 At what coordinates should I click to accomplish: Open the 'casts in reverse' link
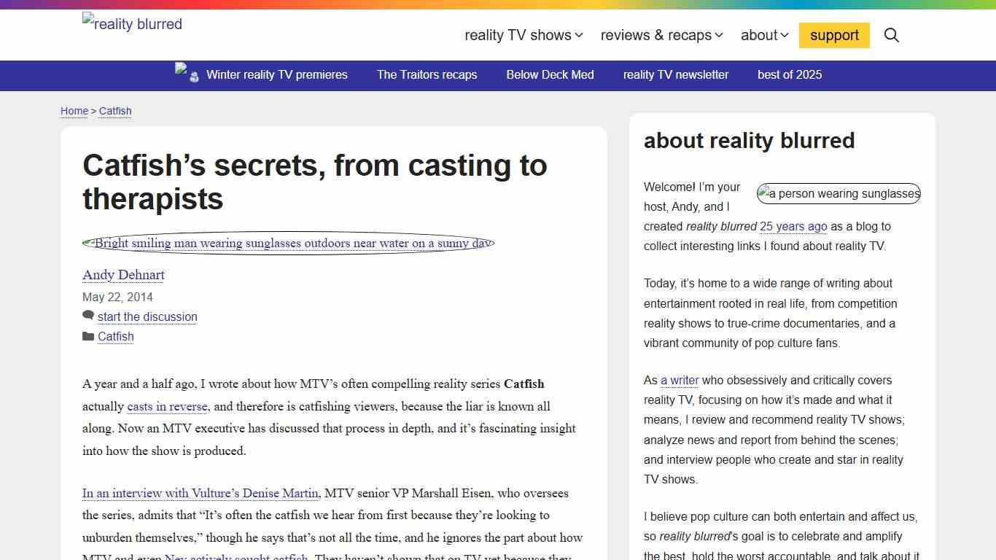coord(167,406)
